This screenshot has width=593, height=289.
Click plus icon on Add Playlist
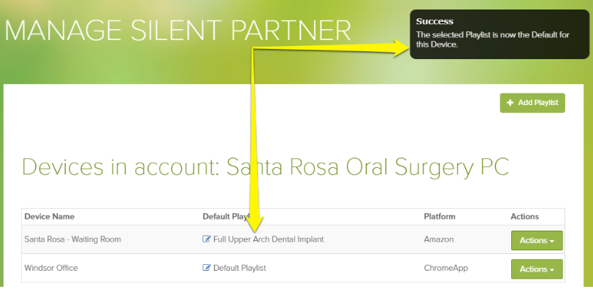(510, 103)
